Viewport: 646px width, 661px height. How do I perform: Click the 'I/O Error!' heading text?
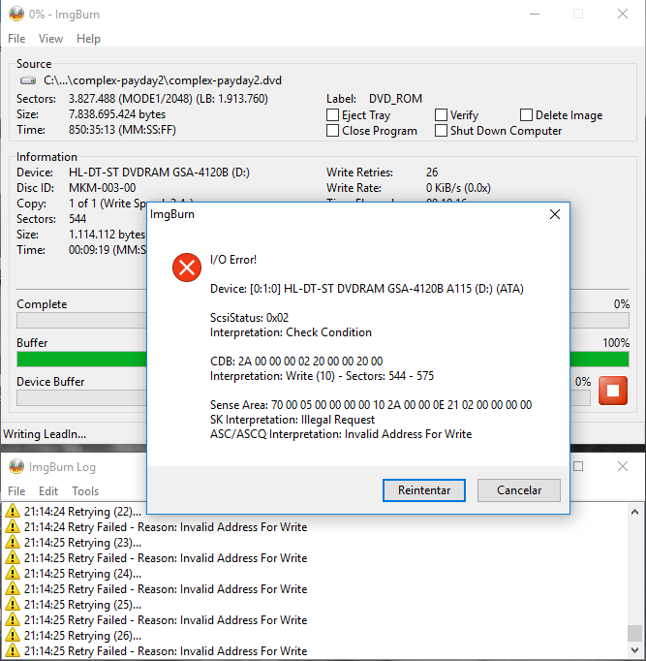coord(233,259)
